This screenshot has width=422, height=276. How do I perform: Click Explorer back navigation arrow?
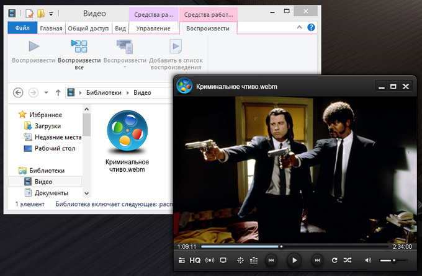18,93
